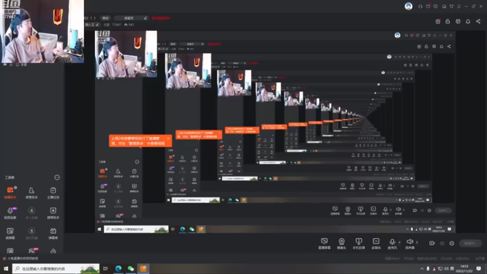Add the 摄像头 camera source
The image size is (487, 274).
coord(342,244)
